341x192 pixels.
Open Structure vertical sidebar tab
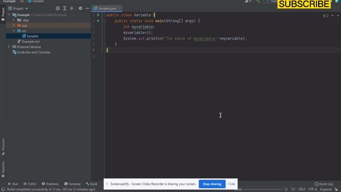pos(3,147)
